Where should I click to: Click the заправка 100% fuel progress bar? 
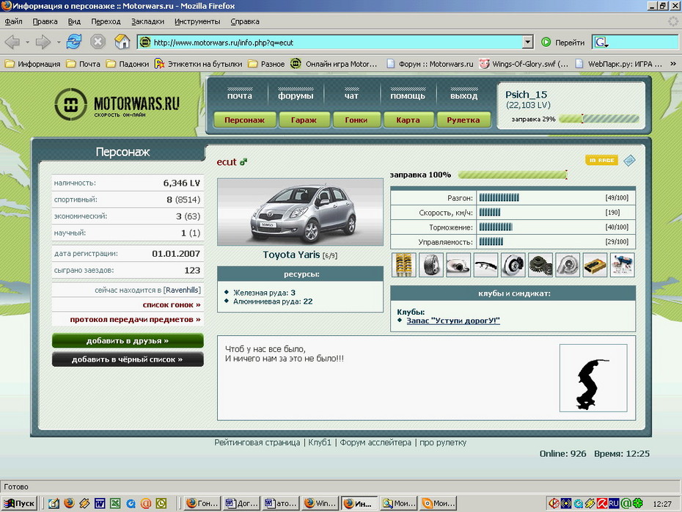(513, 175)
